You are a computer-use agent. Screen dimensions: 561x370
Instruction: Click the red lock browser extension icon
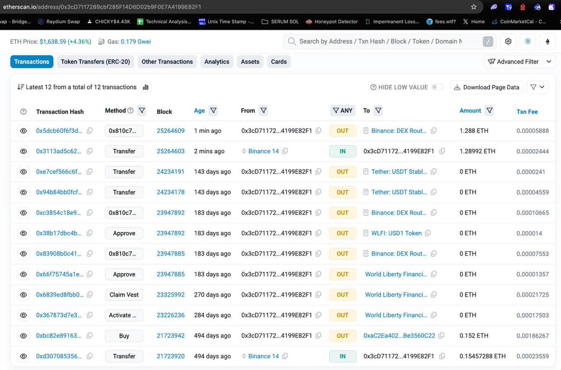click(x=523, y=7)
